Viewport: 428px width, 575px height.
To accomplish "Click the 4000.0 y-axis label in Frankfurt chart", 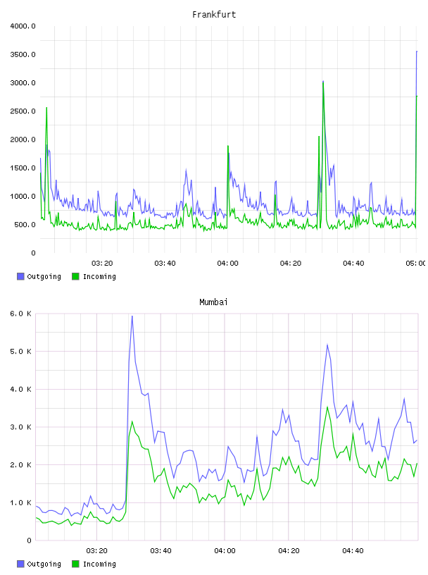I will coord(23,26).
